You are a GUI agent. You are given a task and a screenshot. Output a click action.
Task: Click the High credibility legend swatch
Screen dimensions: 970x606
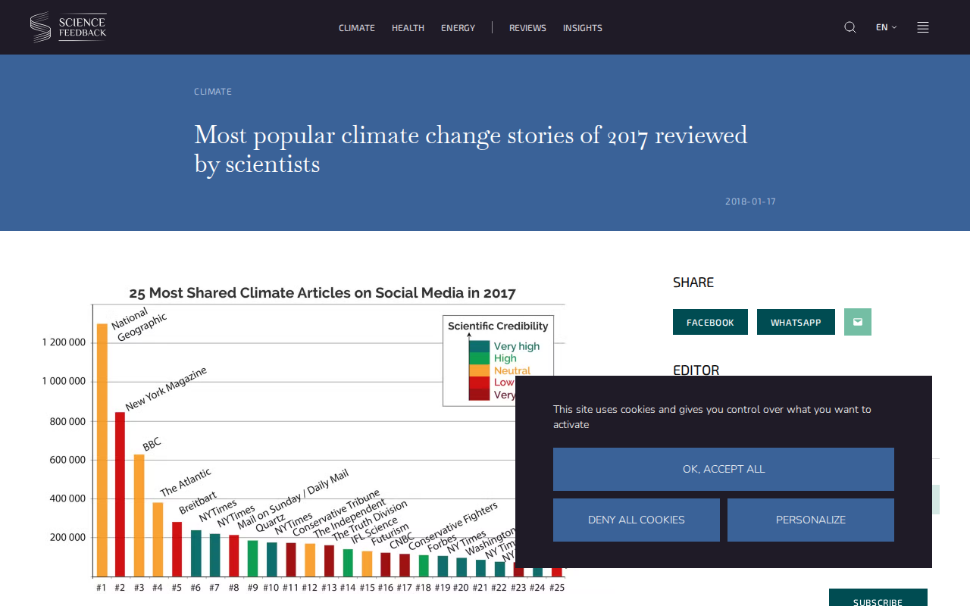click(479, 358)
